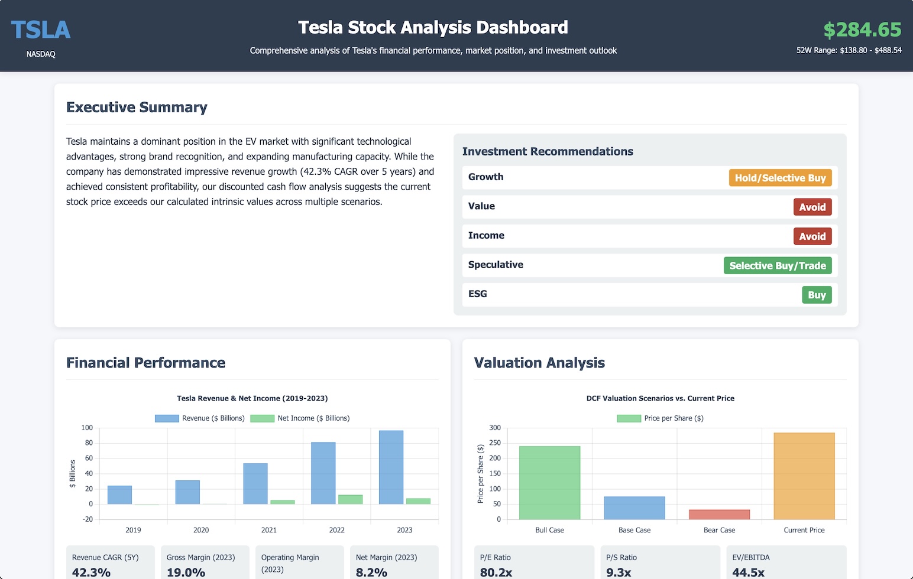Image resolution: width=913 pixels, height=579 pixels.
Task: Click the red Bear Case bar
Action: (719, 515)
